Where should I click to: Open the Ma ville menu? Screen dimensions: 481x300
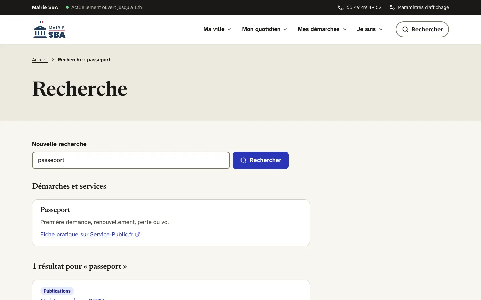(217, 29)
